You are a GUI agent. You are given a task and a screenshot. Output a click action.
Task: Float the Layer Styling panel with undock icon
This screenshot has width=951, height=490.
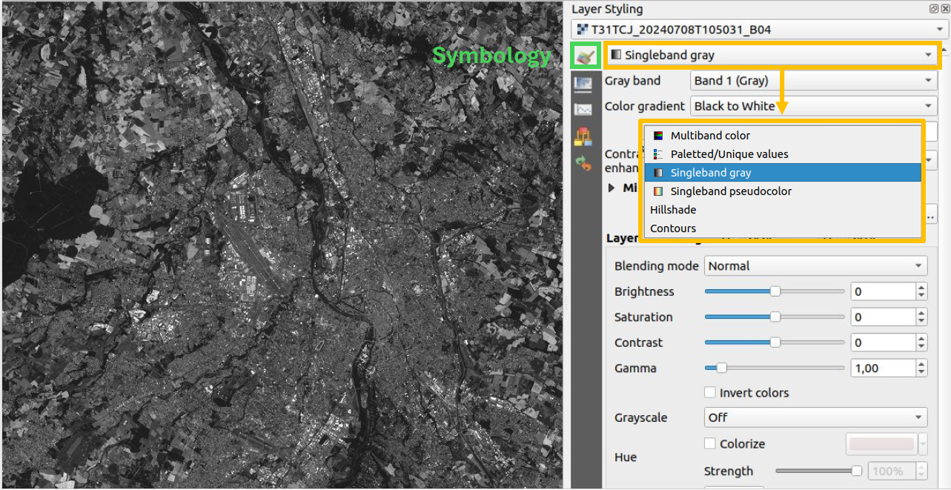933,9
